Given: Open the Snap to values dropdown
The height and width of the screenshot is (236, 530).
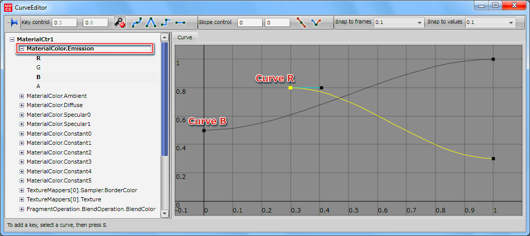Looking at the screenshot, I should [491, 22].
